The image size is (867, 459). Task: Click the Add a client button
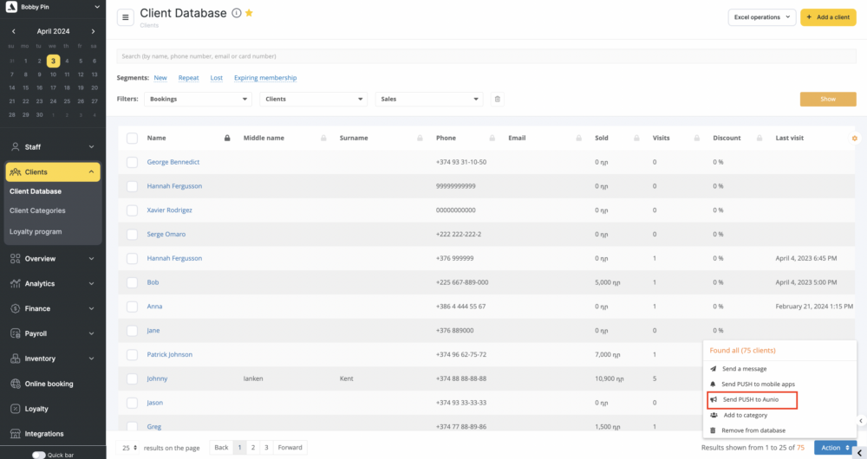pos(828,17)
